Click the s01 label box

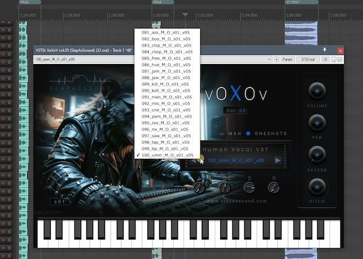pos(59,202)
